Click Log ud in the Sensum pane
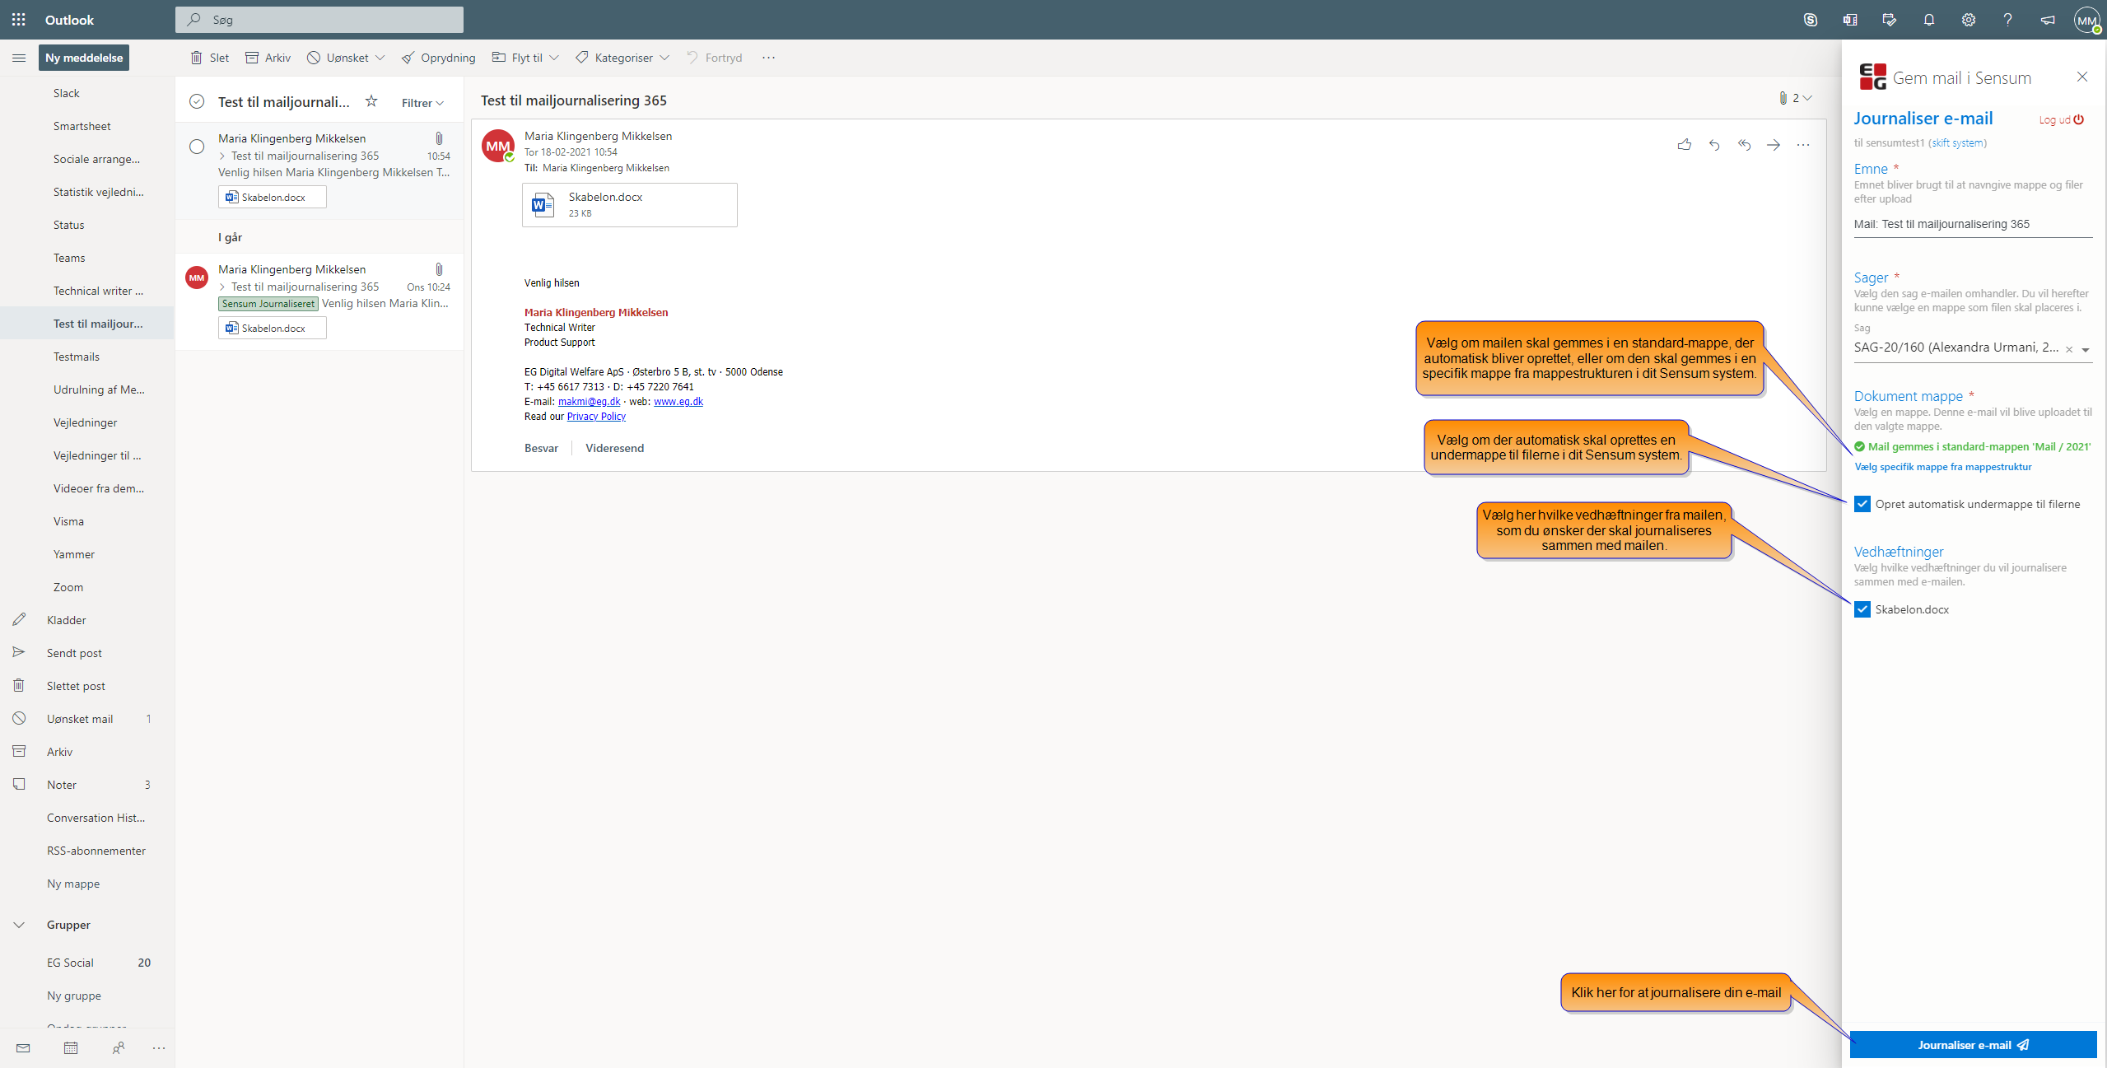This screenshot has height=1068, width=2107. pos(2061,120)
